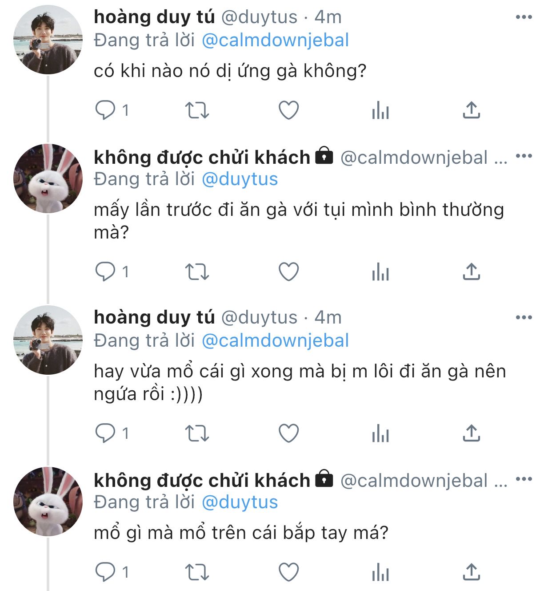Image resolution: width=552 pixels, height=591 pixels.
Task: Reply to the "mổ gì mà mổ trên cái bắp tay" tweet
Action: [x=105, y=572]
